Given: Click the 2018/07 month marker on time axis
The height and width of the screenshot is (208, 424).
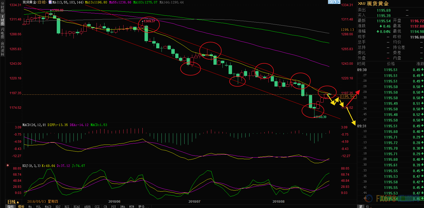Looking at the screenshot, I should [194, 201].
